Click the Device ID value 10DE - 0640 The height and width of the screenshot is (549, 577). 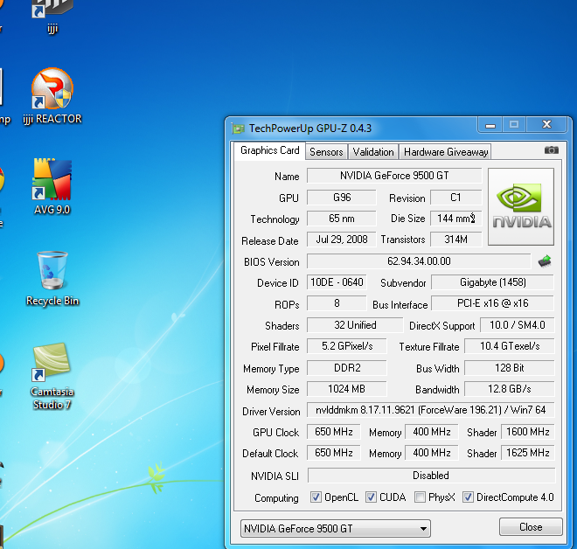click(x=337, y=282)
